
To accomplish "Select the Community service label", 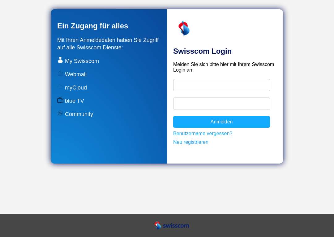I will click(x=79, y=114).
